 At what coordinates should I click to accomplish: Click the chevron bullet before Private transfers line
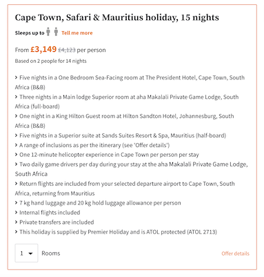coord(17,222)
